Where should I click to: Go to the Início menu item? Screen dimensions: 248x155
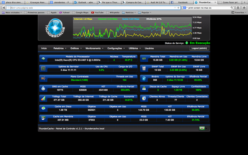pos(44,48)
